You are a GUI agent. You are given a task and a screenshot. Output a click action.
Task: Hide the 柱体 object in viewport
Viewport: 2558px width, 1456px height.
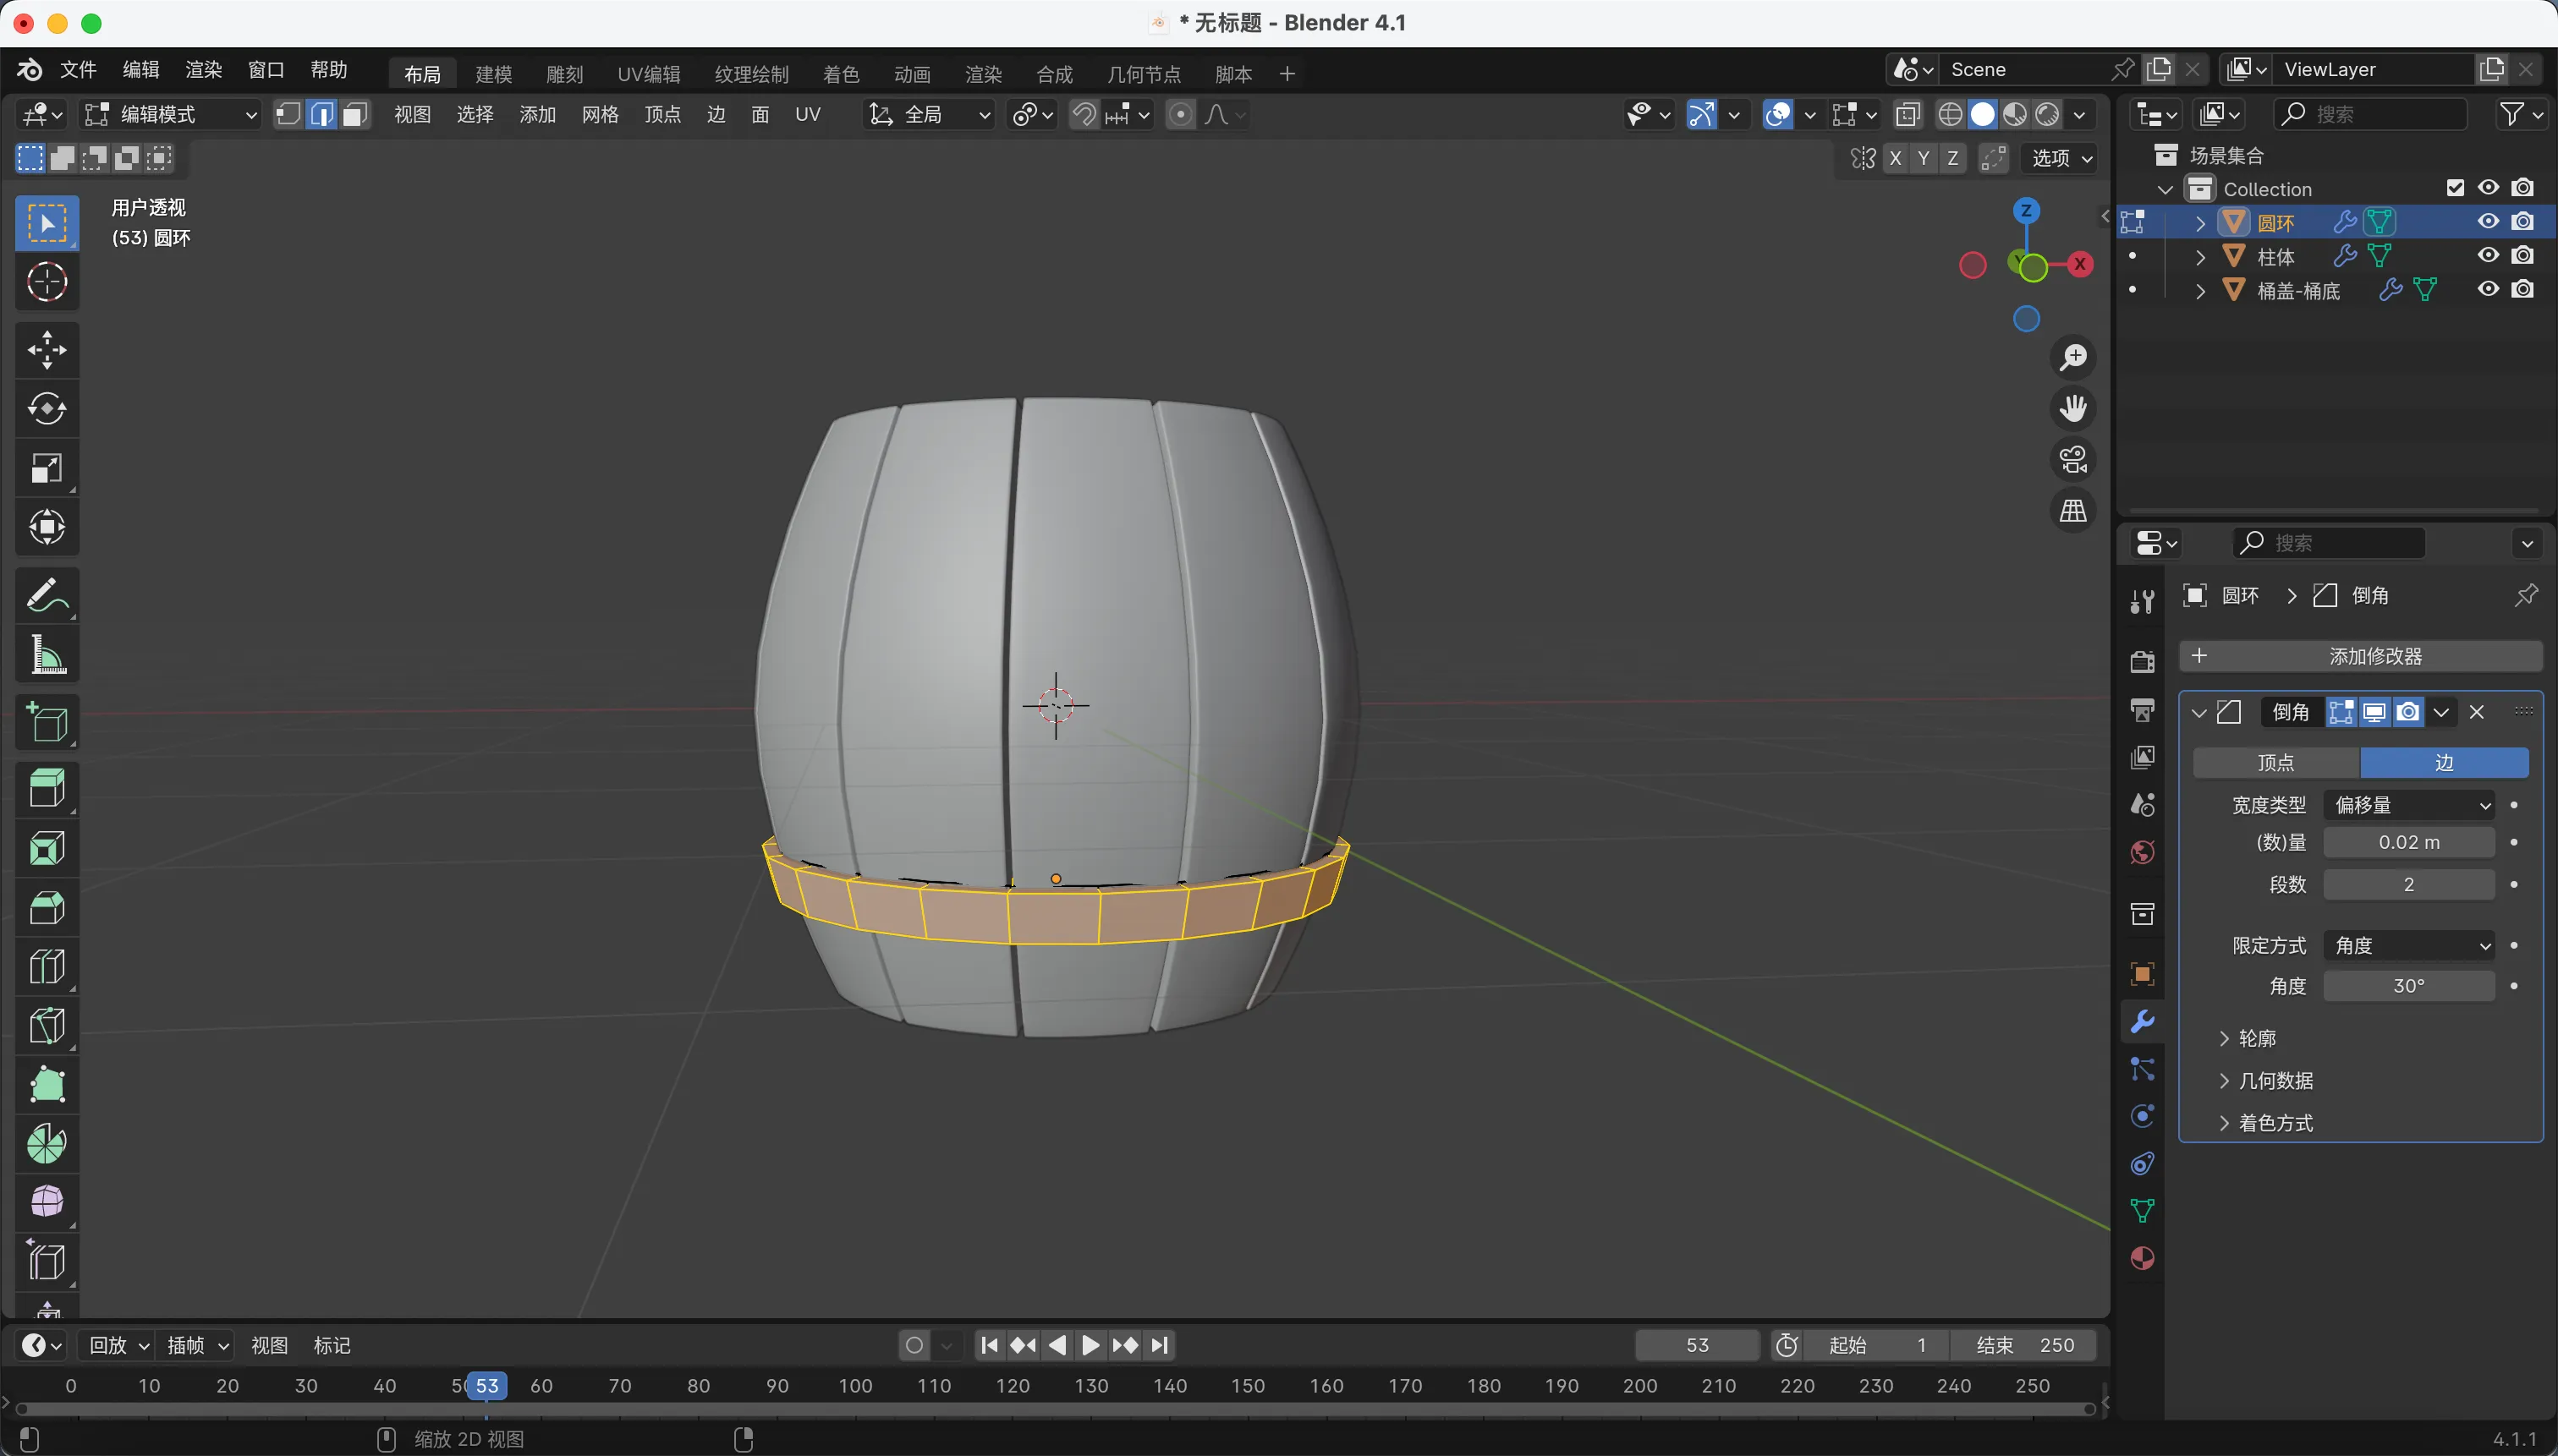(x=2488, y=256)
